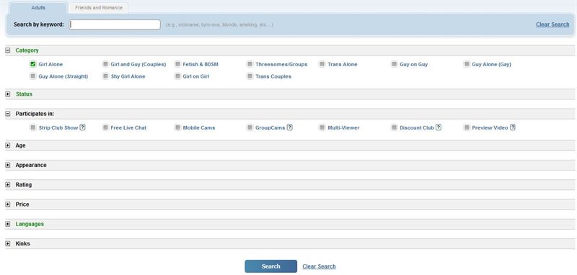Tick the Multi-Viewer checkbox

tap(322, 127)
